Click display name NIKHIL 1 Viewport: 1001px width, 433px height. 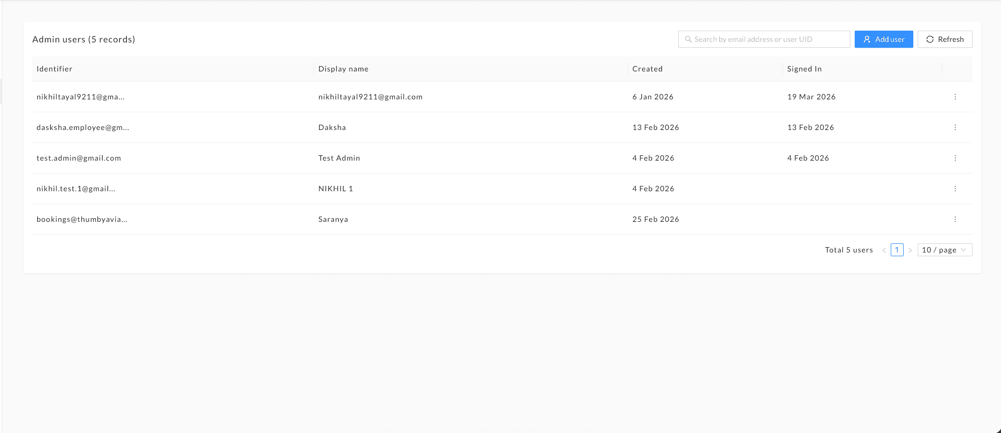336,189
